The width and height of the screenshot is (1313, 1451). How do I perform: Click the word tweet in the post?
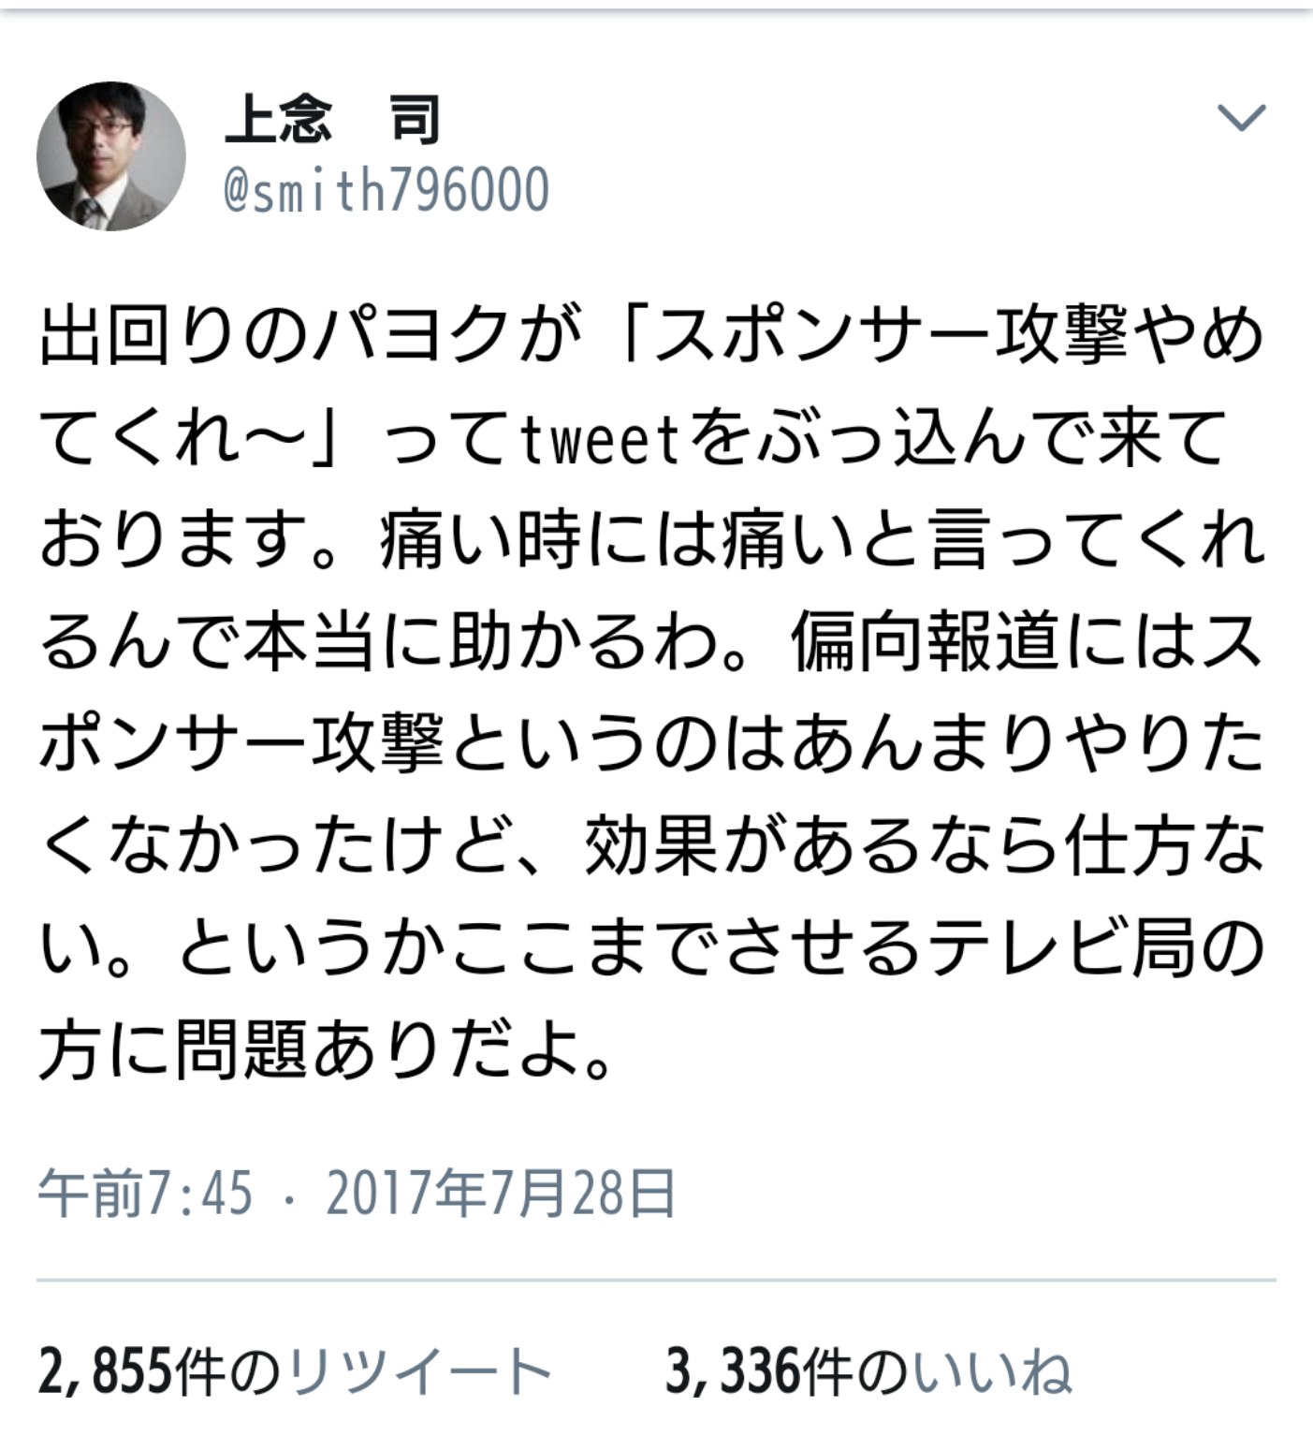point(599,438)
